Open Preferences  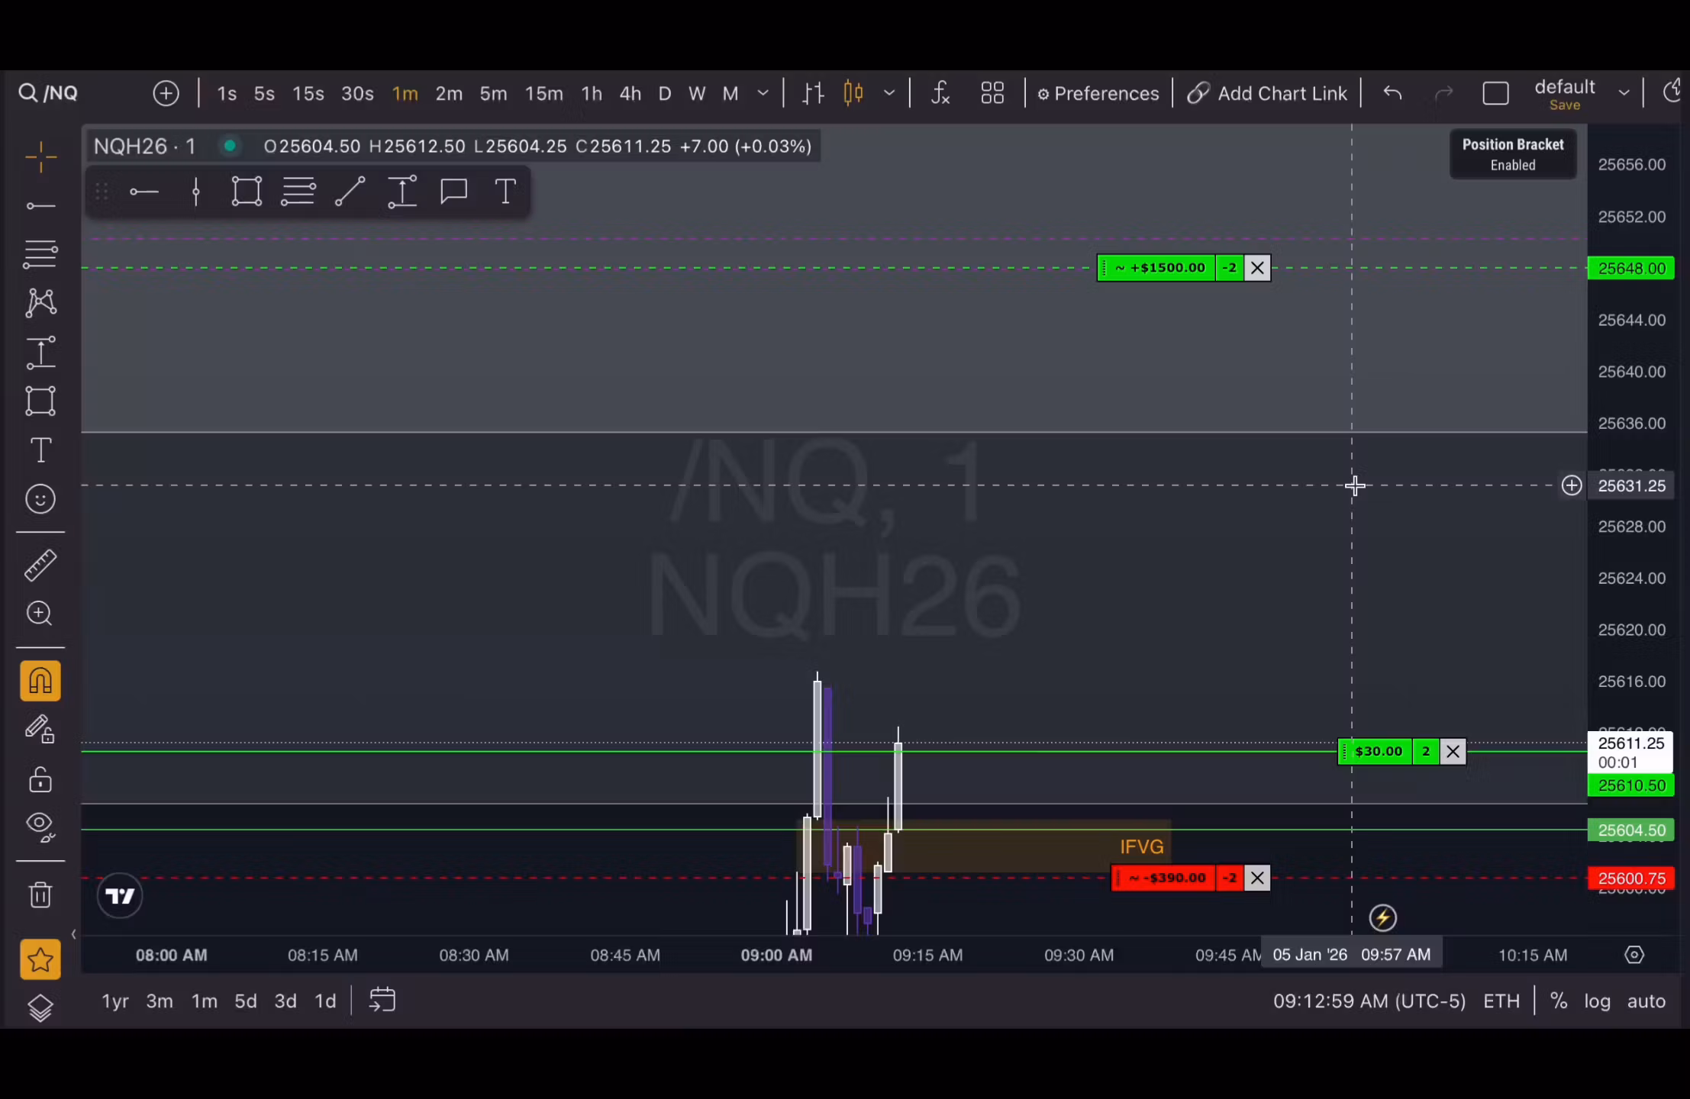1098,93
